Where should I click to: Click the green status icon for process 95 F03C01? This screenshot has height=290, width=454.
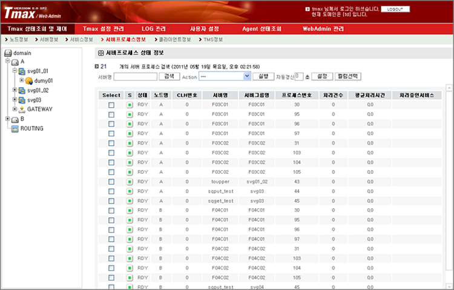click(x=130, y=114)
